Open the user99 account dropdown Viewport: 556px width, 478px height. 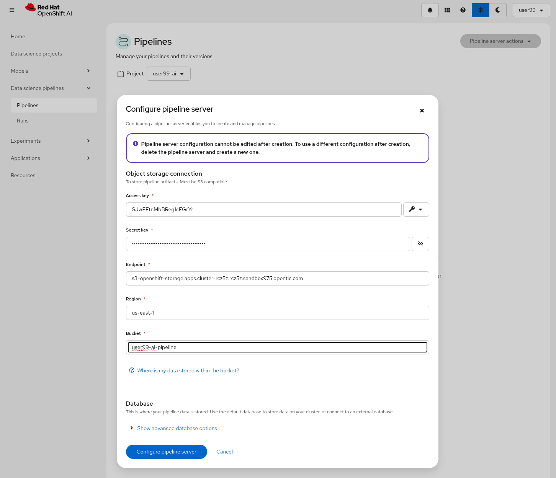point(531,10)
